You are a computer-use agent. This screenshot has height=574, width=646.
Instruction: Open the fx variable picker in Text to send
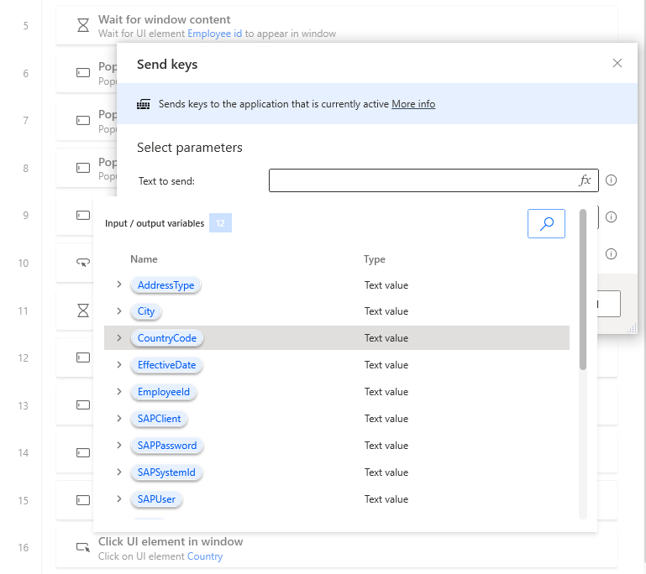[585, 180]
